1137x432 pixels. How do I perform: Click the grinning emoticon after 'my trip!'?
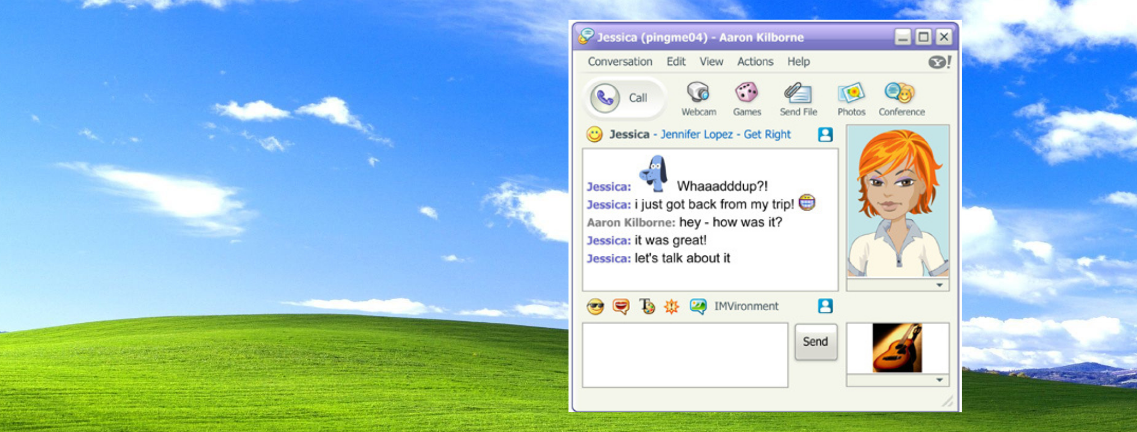807,203
